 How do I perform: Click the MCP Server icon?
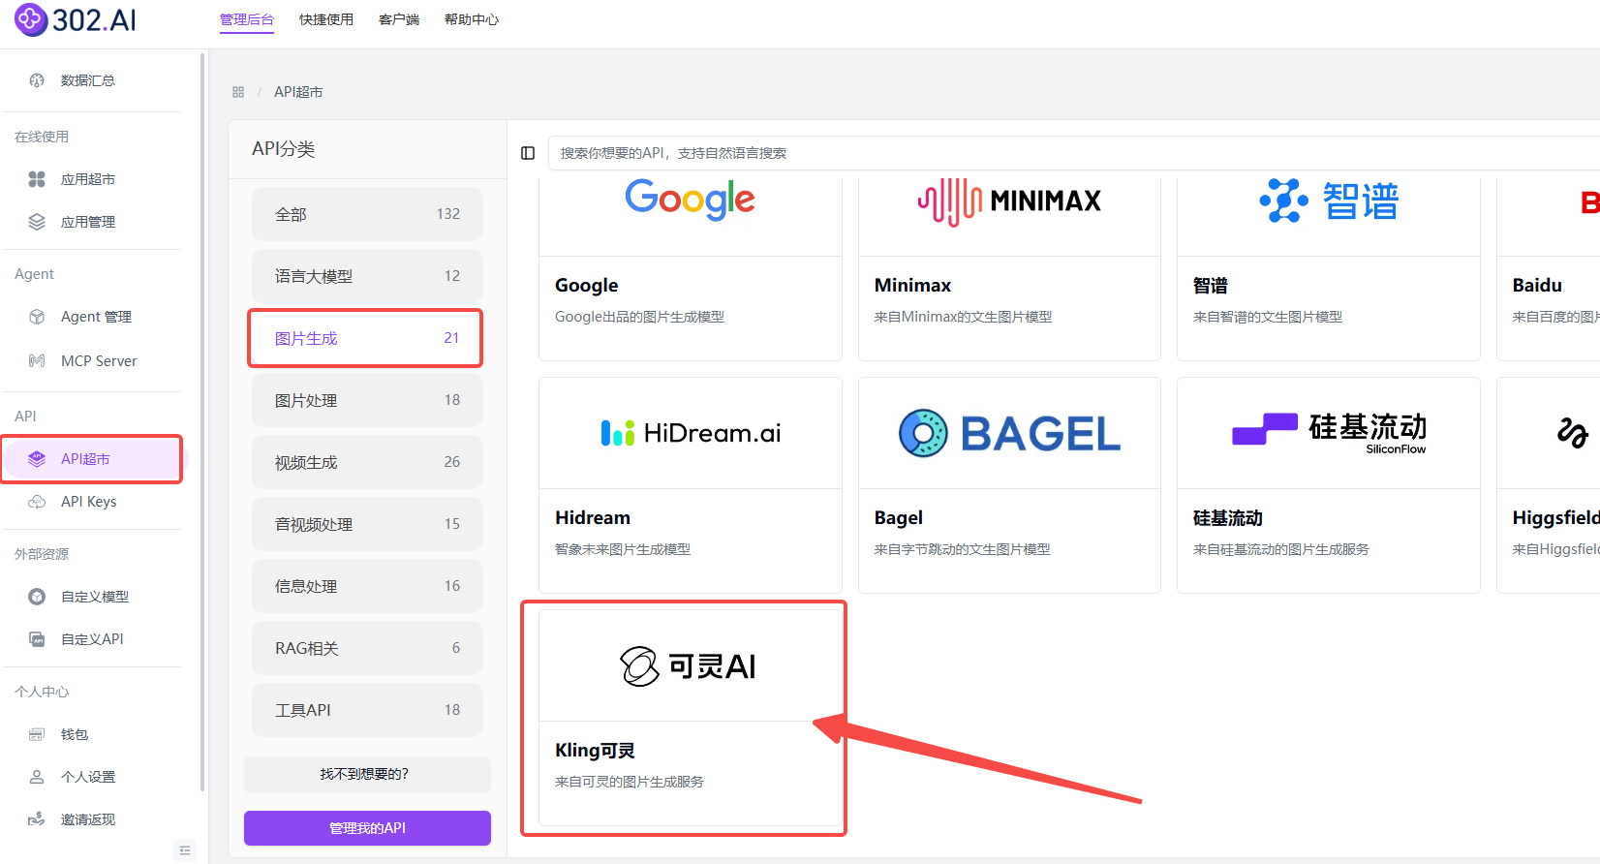click(x=37, y=361)
